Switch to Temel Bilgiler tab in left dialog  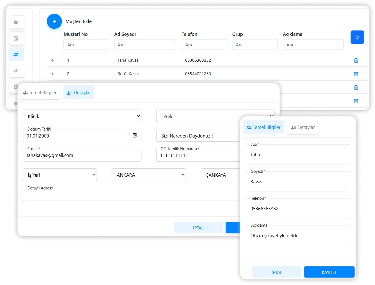tap(40, 93)
